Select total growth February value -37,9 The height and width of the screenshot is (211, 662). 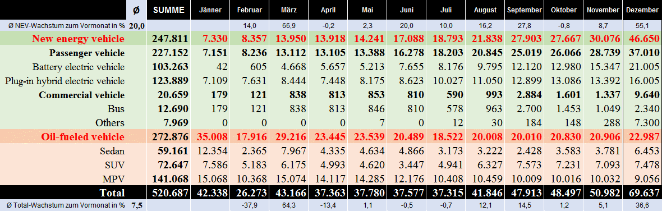pyautogui.click(x=250, y=205)
